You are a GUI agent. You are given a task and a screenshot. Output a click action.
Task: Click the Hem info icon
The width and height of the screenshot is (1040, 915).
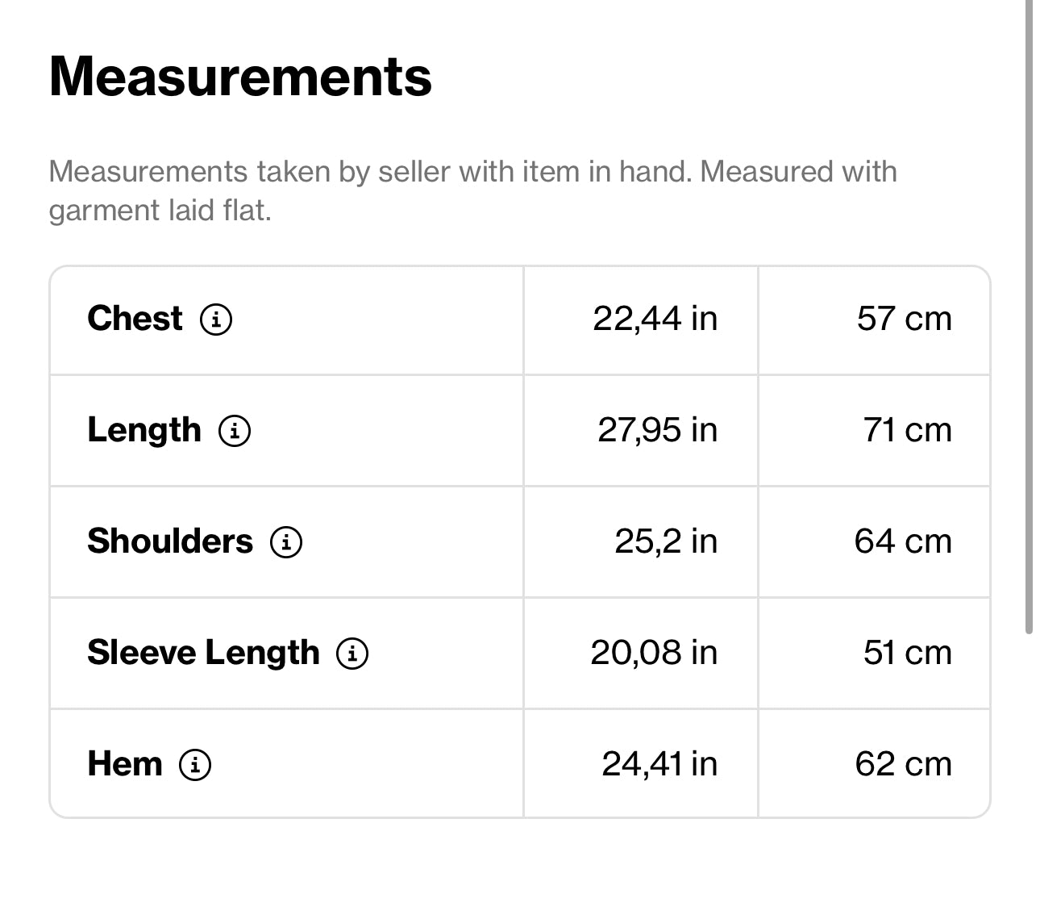point(195,764)
